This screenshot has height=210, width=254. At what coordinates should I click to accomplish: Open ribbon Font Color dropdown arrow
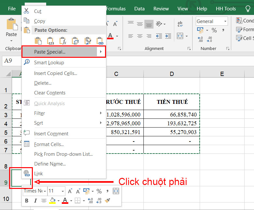tap(117, 36)
